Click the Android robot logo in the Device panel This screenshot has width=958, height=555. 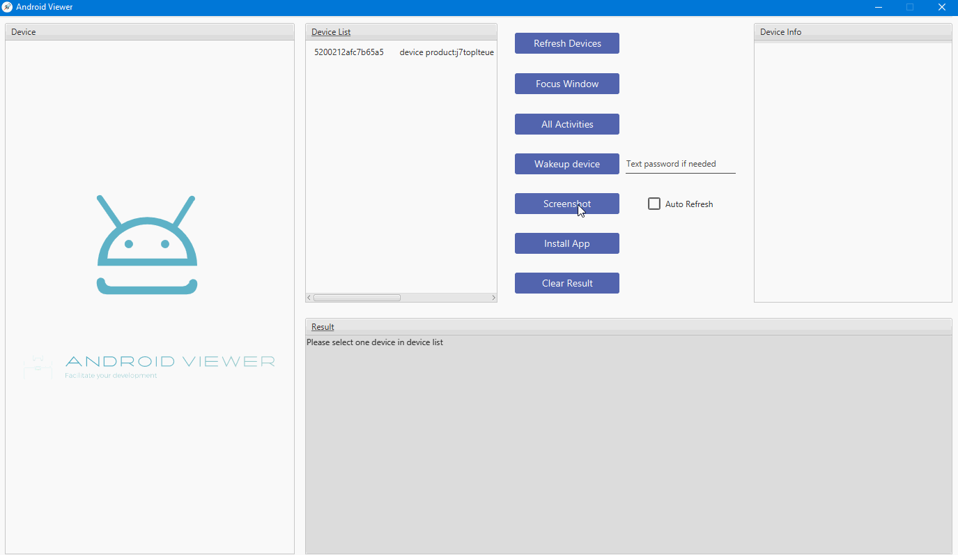pyautogui.click(x=147, y=245)
